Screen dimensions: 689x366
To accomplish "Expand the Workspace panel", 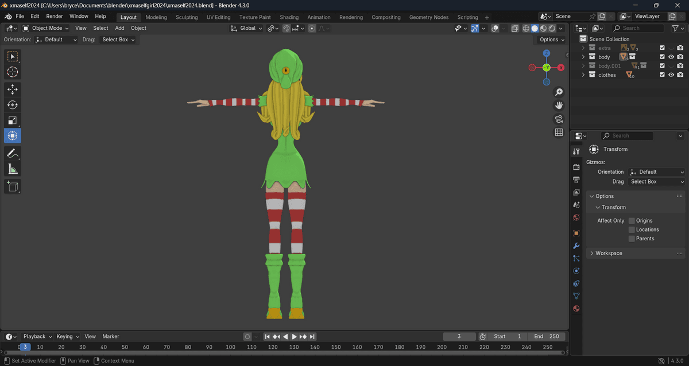I will (609, 253).
